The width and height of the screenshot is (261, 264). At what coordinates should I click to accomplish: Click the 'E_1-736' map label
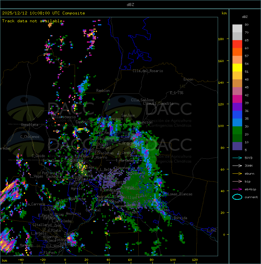pyautogui.click(x=177, y=93)
